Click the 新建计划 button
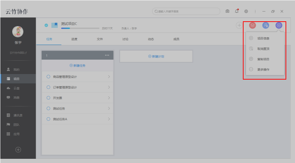Viewport: 295px width, 163px height. point(156,56)
